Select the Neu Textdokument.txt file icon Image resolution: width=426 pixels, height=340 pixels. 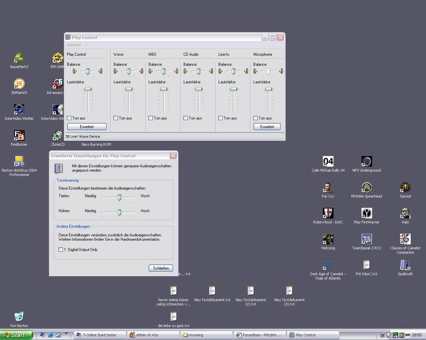coord(212,291)
